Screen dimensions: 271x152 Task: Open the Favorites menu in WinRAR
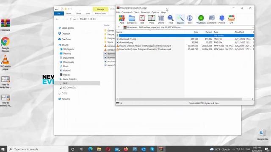click(x=145, y=12)
